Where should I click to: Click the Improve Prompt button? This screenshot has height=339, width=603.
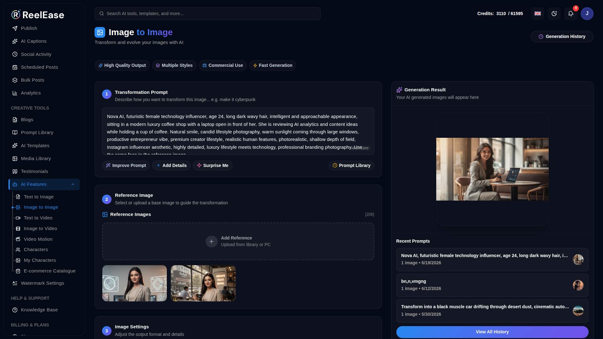tap(126, 165)
